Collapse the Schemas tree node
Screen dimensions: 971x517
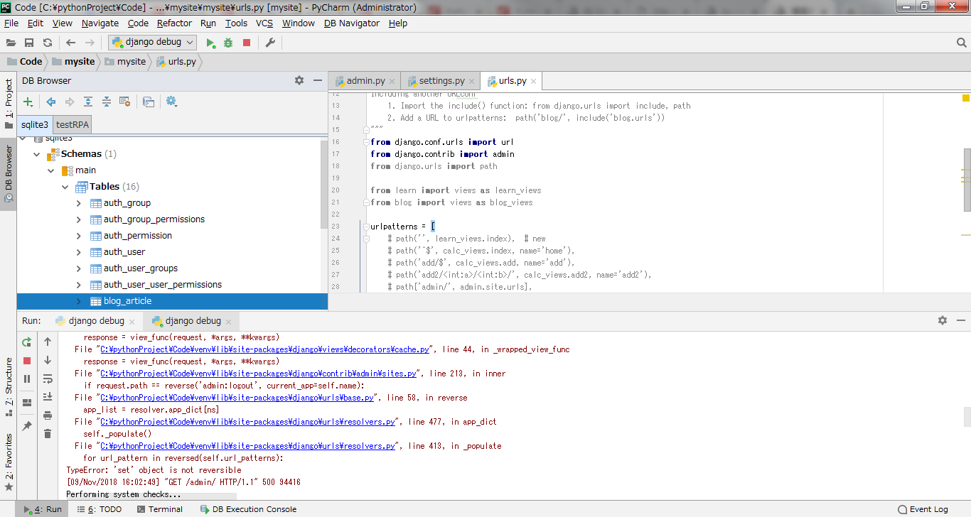click(37, 154)
